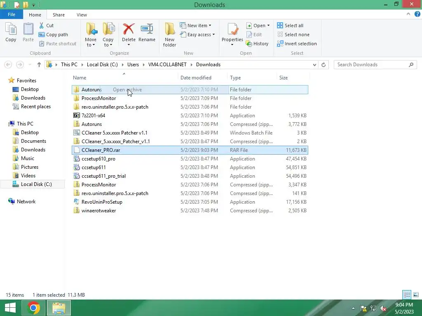This screenshot has width=422, height=316.
Task: Click the taskbar clock showing 9:04 PM
Action: (404, 308)
